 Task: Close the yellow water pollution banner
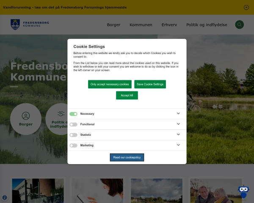click(246, 7)
